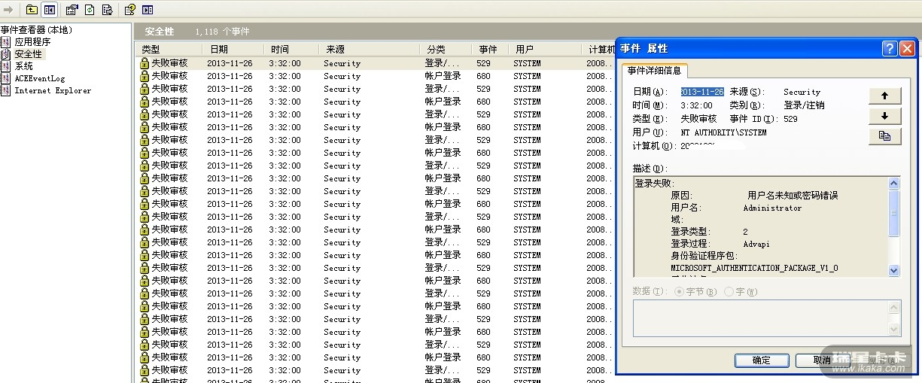Go up one level with folder icon

tap(32, 10)
